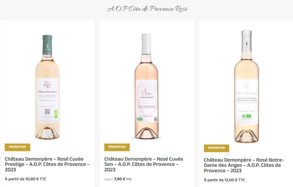Click the 7,90 € TTC sale price
The image size is (293, 187).
tap(123, 179)
